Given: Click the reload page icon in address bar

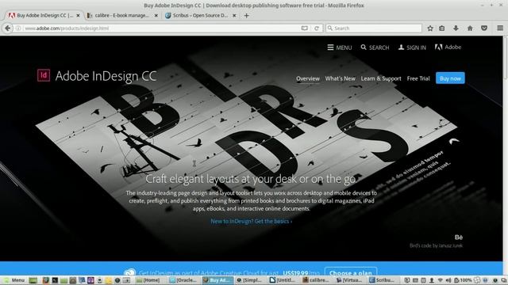Looking at the screenshot, I should click(x=317, y=28).
